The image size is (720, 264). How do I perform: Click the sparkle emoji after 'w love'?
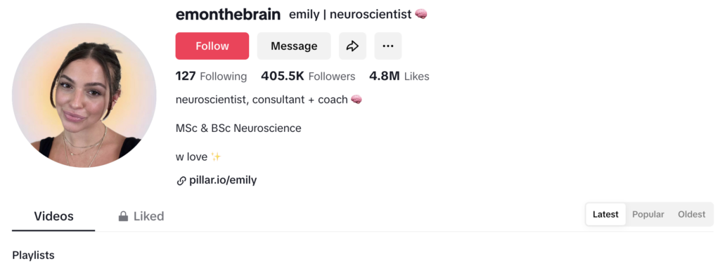pos(216,157)
